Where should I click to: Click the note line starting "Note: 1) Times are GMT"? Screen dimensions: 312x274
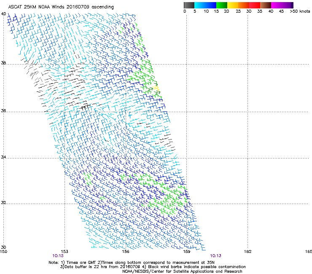pos(132,263)
